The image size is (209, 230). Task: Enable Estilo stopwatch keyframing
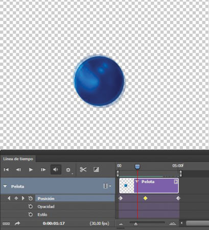coord(31,214)
